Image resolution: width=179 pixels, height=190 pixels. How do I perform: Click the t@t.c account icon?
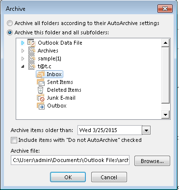32,66
